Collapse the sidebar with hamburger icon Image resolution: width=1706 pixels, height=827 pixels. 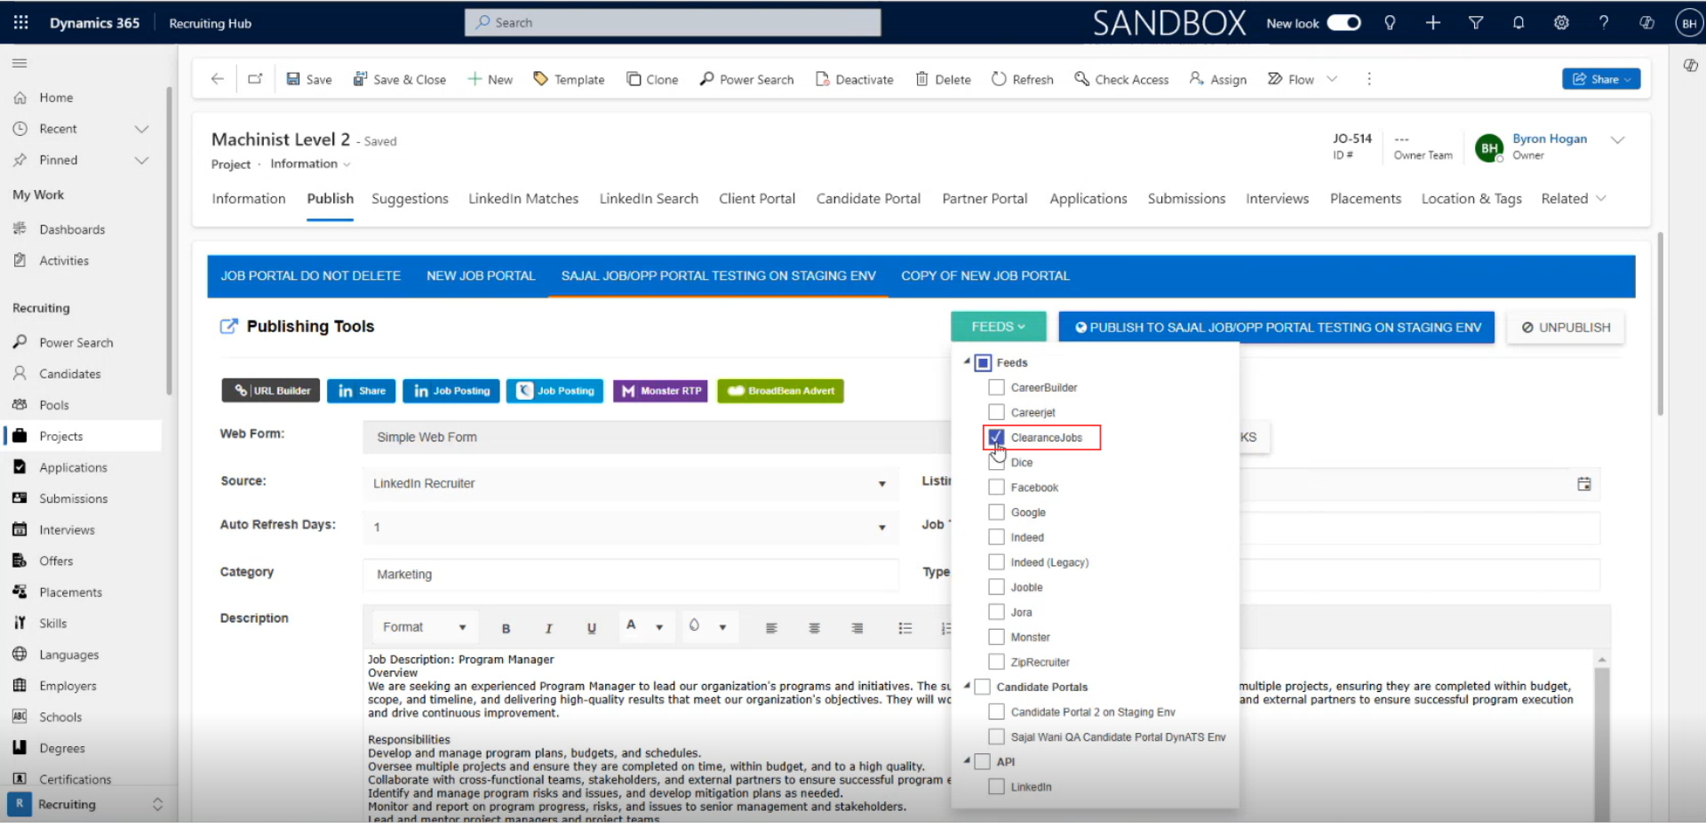(x=20, y=63)
